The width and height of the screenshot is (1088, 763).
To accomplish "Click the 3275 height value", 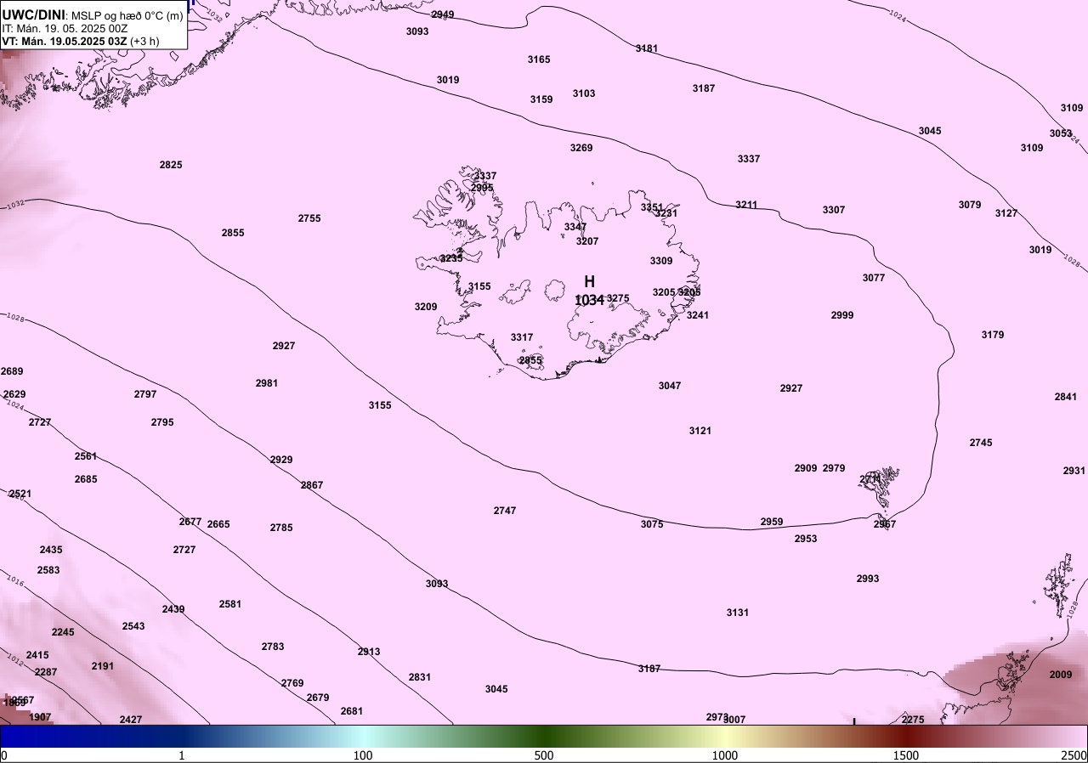I will [x=618, y=298].
